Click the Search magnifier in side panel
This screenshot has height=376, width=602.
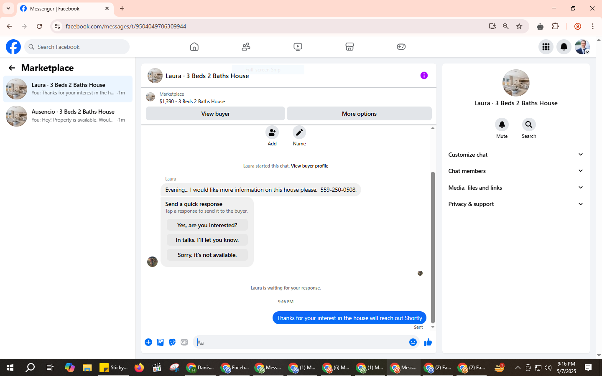click(529, 124)
